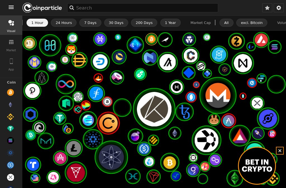Click the Dash coin bubble

pyautogui.click(x=100, y=62)
